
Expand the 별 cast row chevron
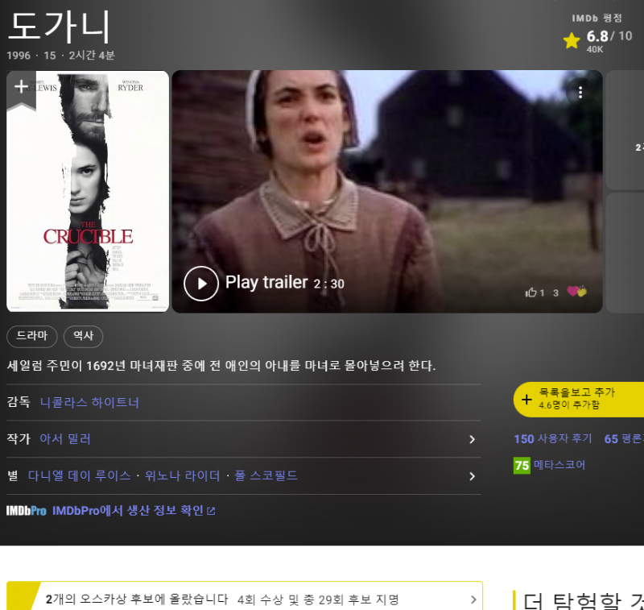pyautogui.click(x=472, y=476)
